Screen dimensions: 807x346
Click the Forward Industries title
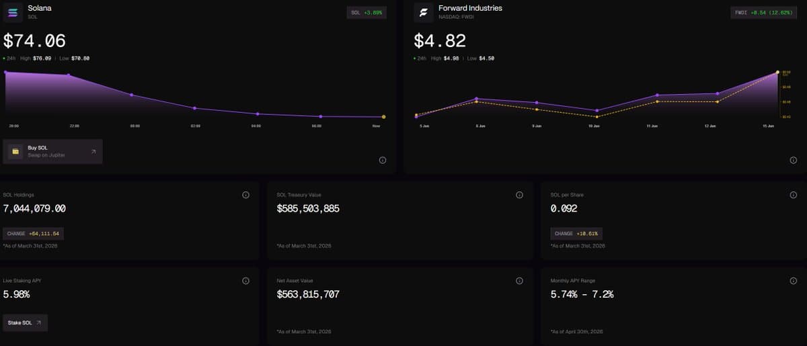pos(470,8)
